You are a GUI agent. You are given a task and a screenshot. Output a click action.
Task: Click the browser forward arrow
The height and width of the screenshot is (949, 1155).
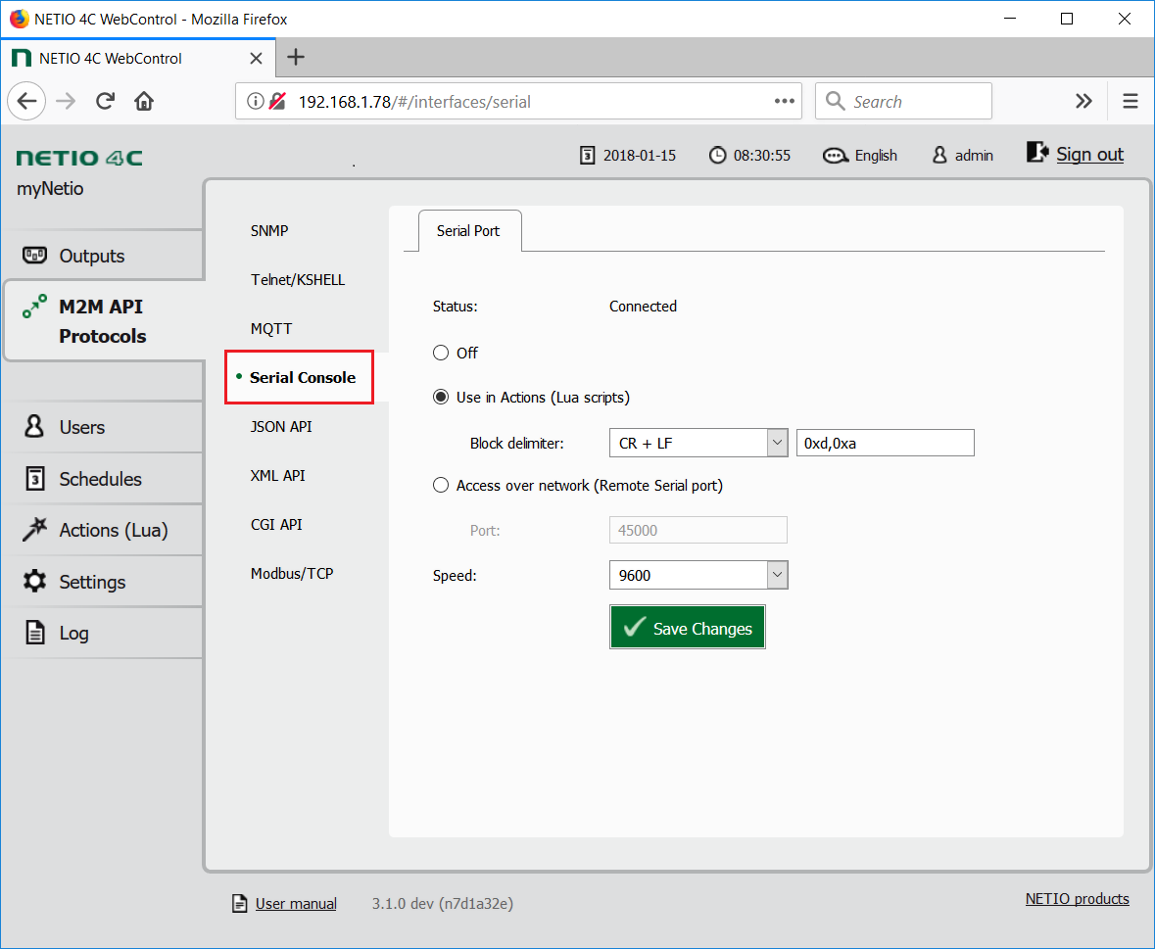click(66, 101)
